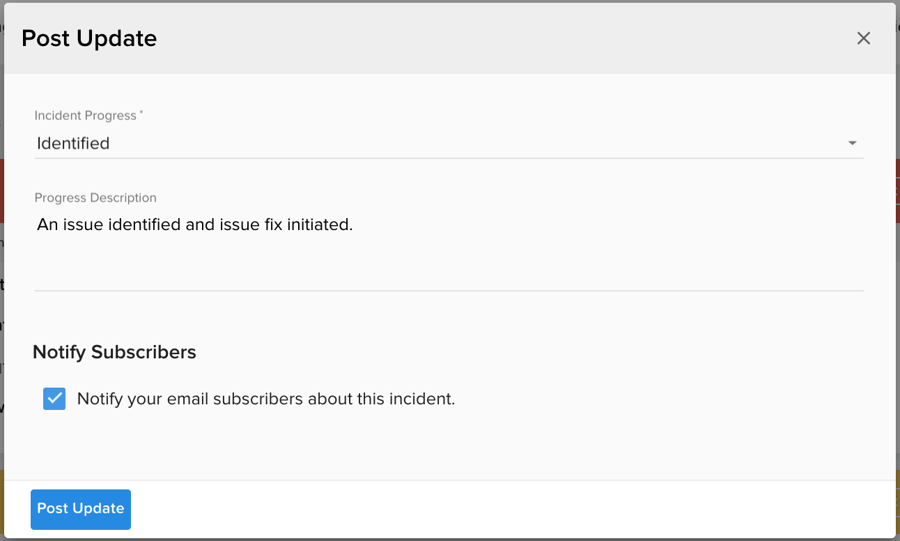This screenshot has height=541, width=900.
Task: Click the required asterisk beside Incident Progress
Action: tap(141, 113)
